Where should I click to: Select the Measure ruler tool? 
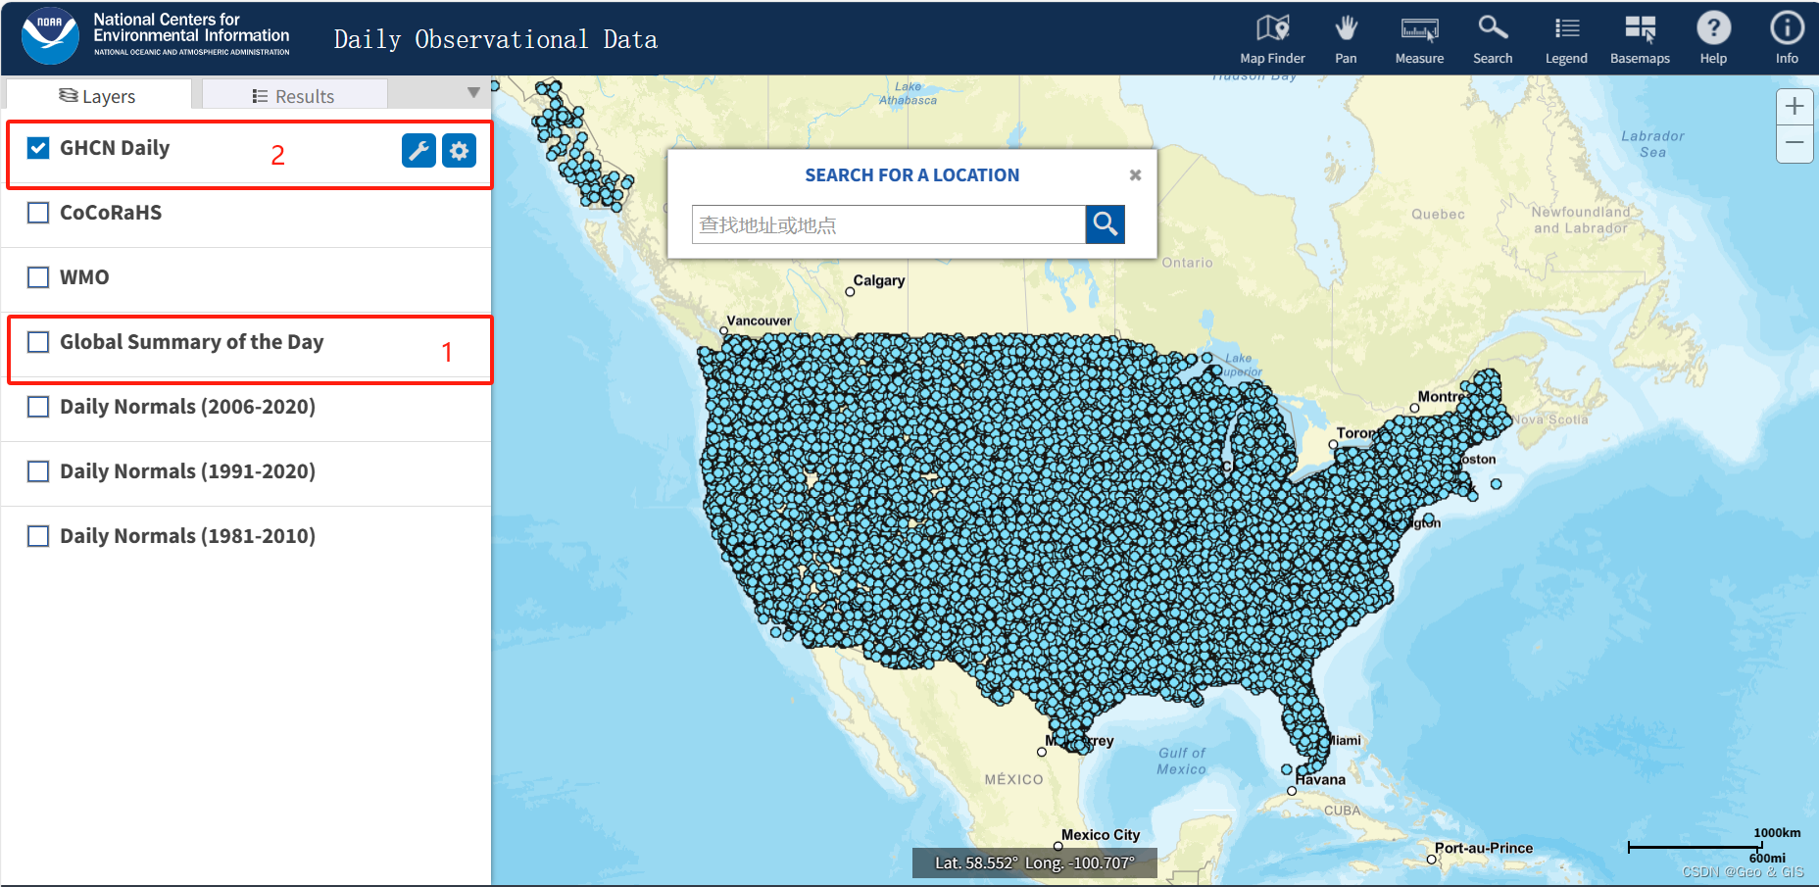point(1419,39)
